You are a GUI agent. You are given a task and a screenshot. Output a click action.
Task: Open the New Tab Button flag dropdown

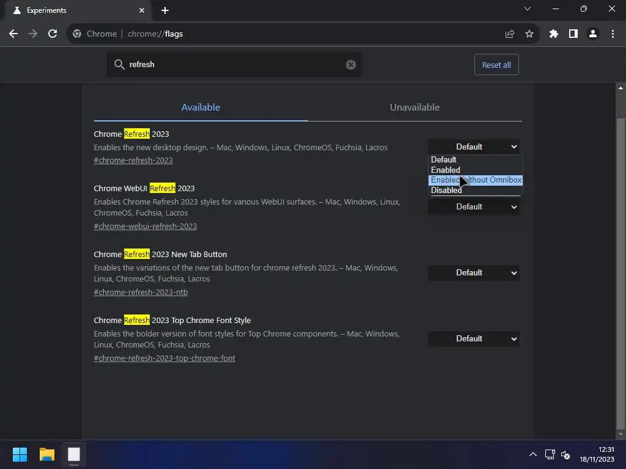474,273
